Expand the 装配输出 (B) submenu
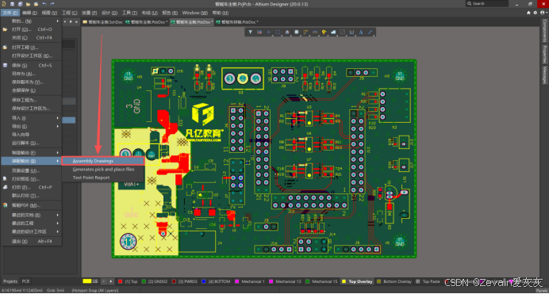The height and width of the screenshot is (294, 549). coord(32,161)
